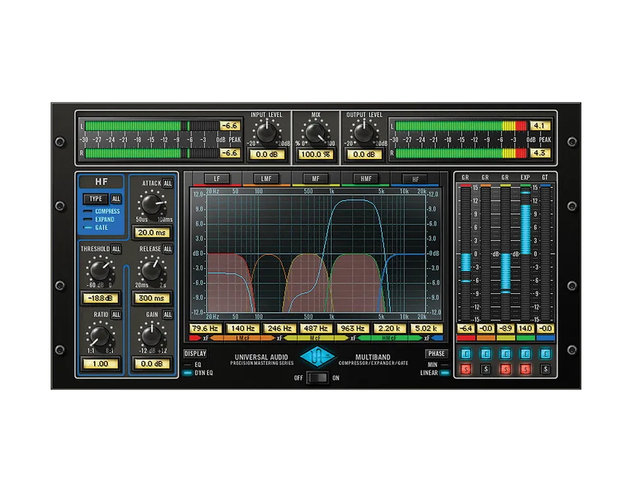Viewport: 632px width, 496px height.
Task: Click the DISPLAY button
Action: (x=195, y=353)
